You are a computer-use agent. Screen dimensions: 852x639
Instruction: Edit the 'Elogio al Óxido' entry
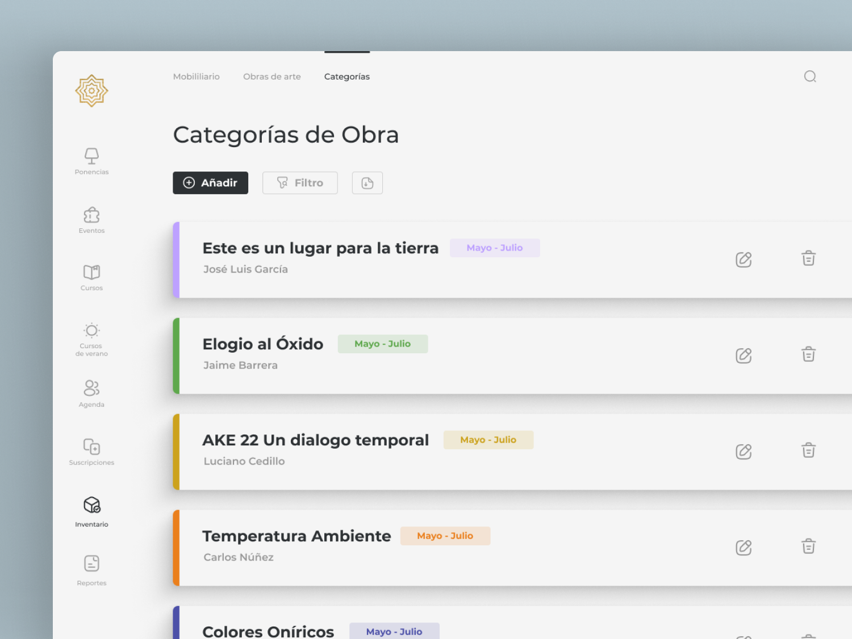tap(743, 355)
